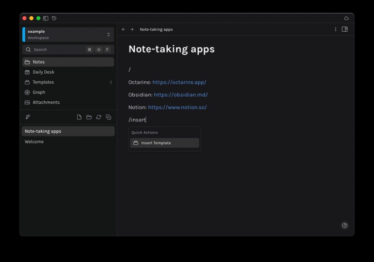Click the collapse all copy icon
This screenshot has width=374, height=262.
tap(108, 117)
